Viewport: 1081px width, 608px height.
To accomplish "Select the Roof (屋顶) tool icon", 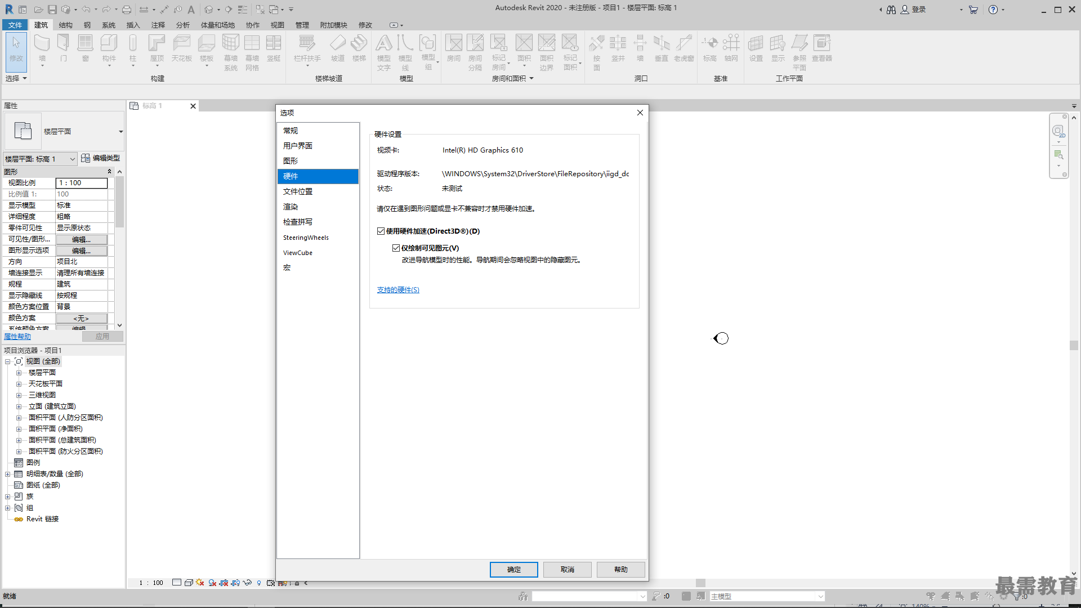I will 157,44.
